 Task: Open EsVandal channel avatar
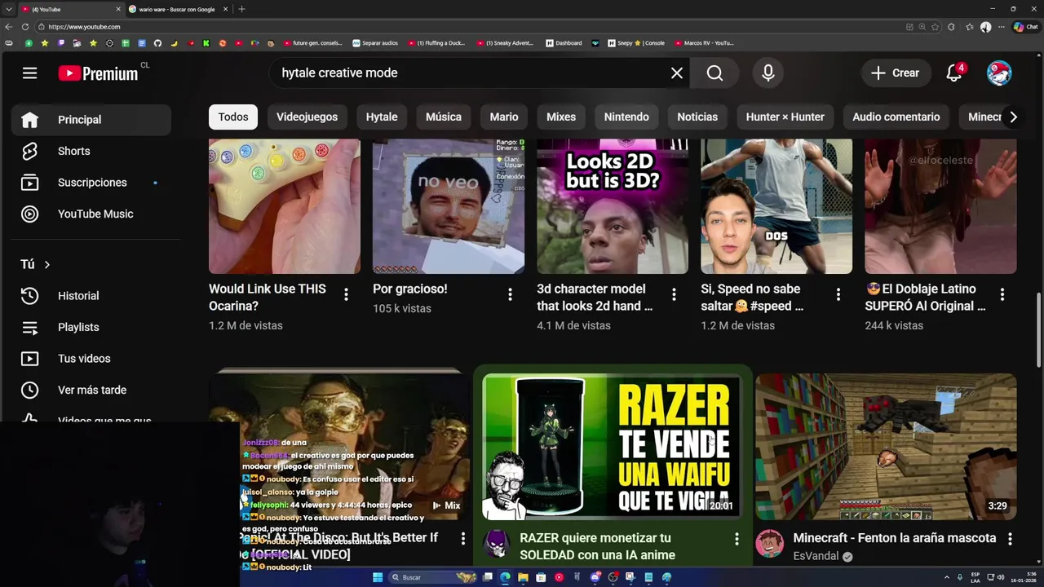pos(769,544)
